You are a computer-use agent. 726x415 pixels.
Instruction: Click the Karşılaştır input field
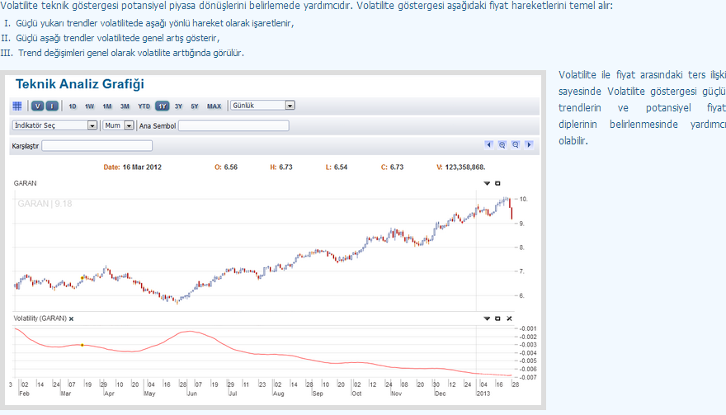(x=97, y=146)
